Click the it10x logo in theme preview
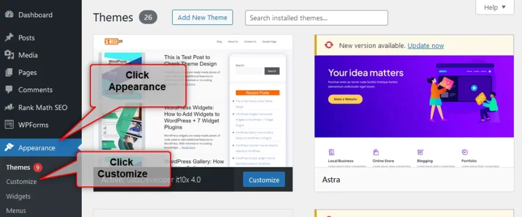Viewport: 522px width, 217px height. (x=114, y=42)
